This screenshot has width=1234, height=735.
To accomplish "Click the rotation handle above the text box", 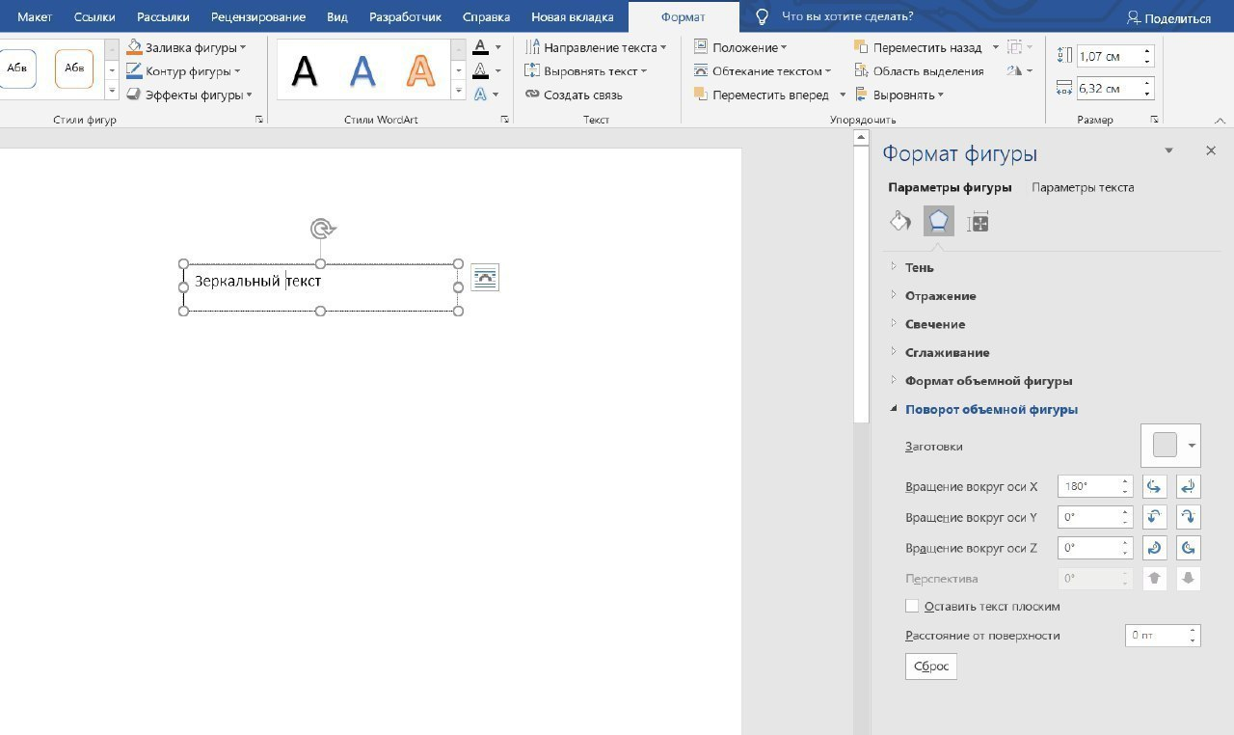I will click(x=322, y=229).
